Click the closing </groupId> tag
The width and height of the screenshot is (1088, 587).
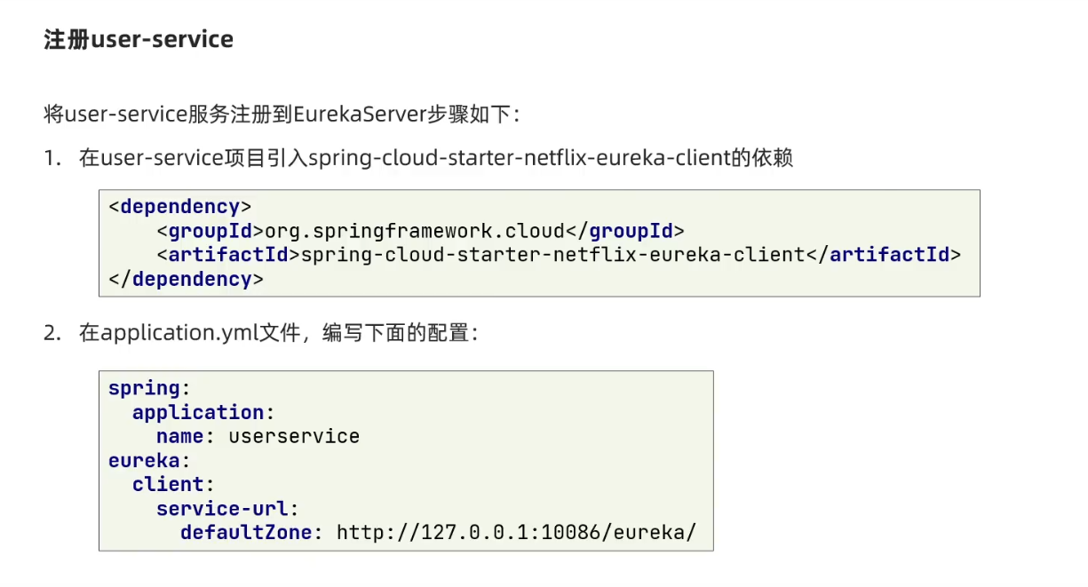point(625,231)
